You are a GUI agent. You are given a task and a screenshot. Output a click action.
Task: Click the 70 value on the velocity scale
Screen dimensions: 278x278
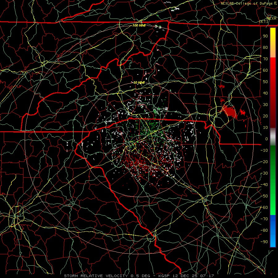point(265,59)
